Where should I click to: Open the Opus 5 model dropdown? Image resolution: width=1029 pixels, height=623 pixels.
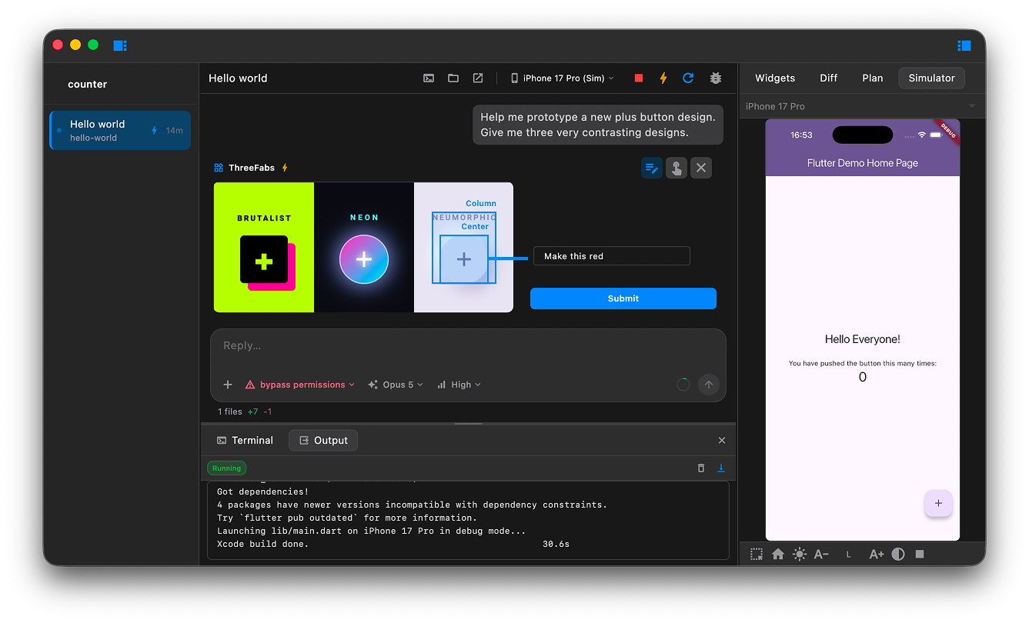coord(396,385)
